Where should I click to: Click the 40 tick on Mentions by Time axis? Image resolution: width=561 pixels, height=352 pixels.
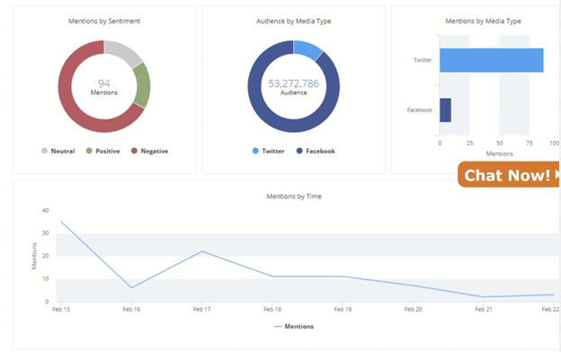coord(46,210)
